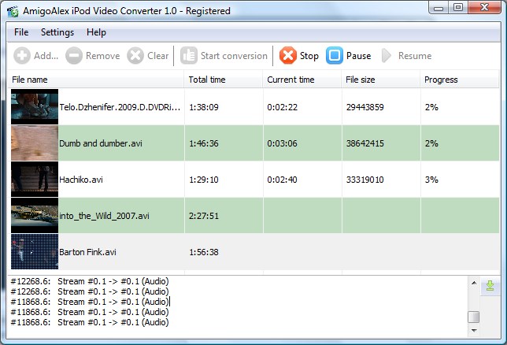The width and height of the screenshot is (507, 345).
Task: Click the green download arrow icon beside log
Action: [490, 286]
